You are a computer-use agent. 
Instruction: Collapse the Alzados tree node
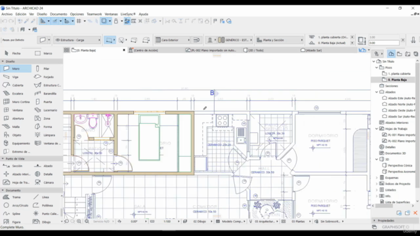pos(377,92)
